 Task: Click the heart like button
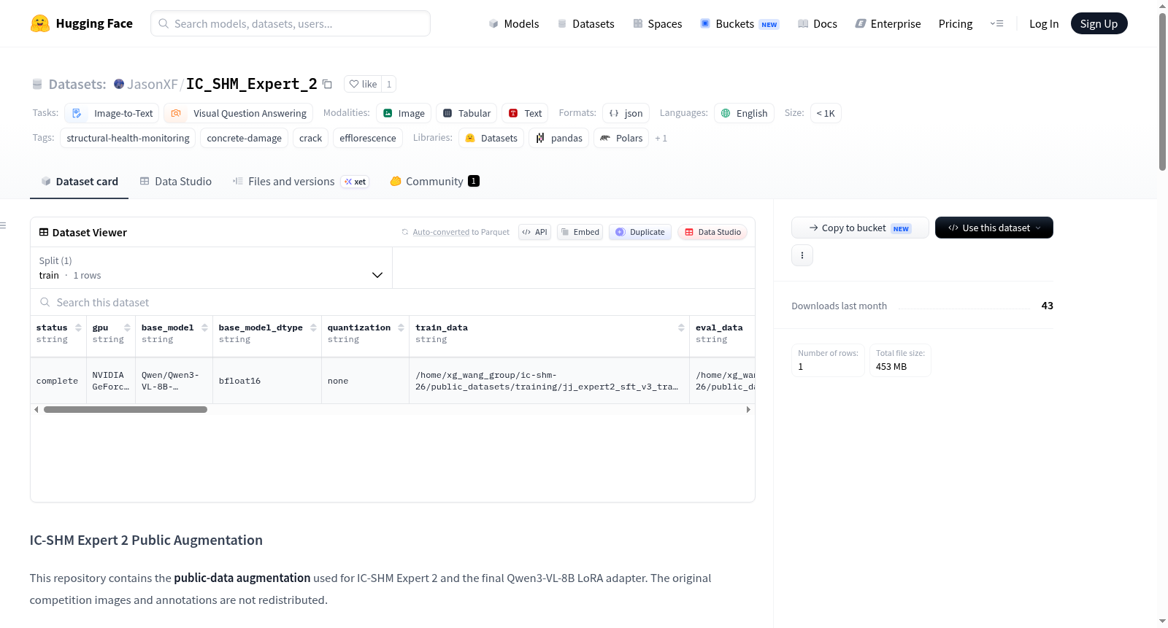[x=363, y=84]
